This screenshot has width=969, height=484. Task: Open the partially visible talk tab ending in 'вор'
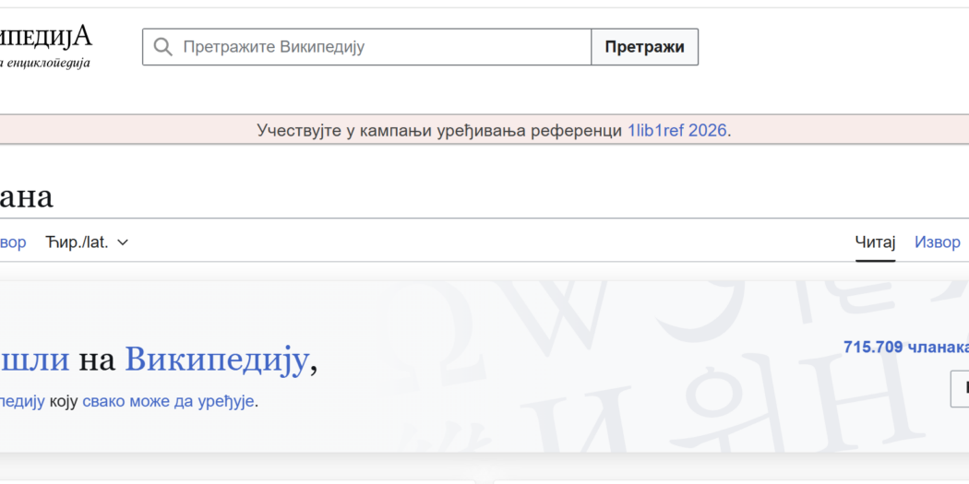13,242
